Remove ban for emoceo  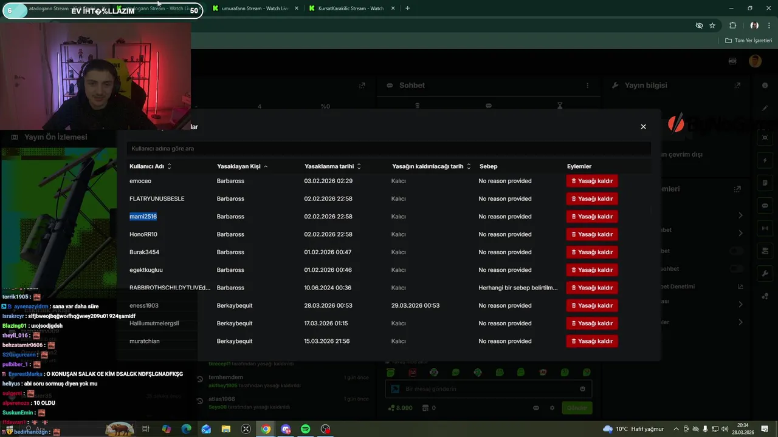coord(592,181)
